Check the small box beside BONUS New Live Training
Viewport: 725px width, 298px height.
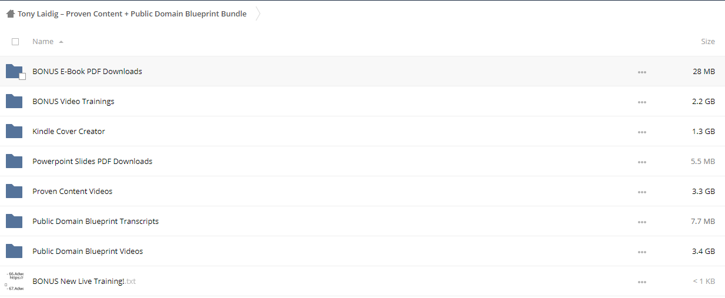coord(6,284)
